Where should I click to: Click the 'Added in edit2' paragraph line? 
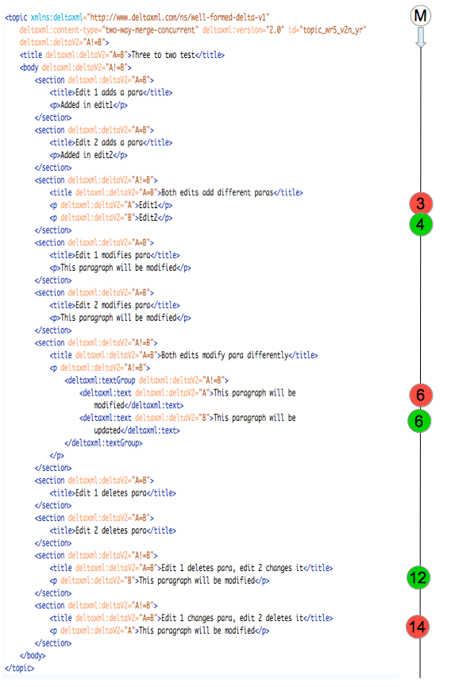pyautogui.click(x=88, y=155)
